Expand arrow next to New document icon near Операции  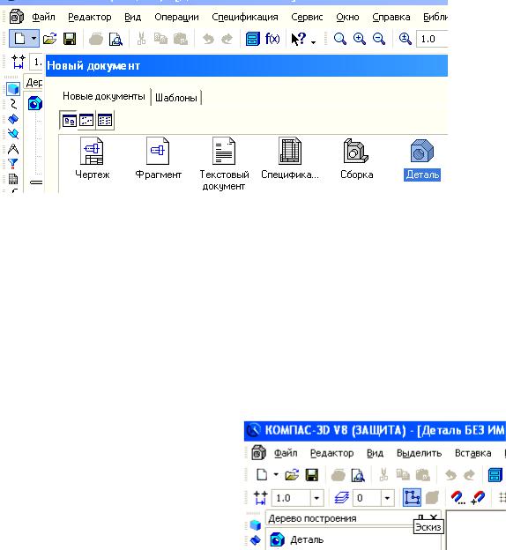(34, 39)
